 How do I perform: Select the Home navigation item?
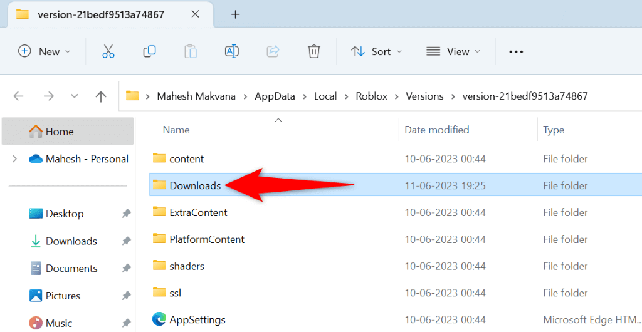pos(59,132)
